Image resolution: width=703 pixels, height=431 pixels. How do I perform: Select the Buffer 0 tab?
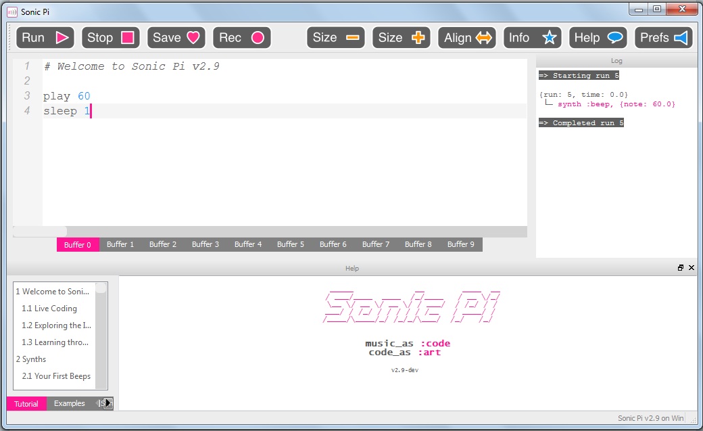click(x=78, y=245)
